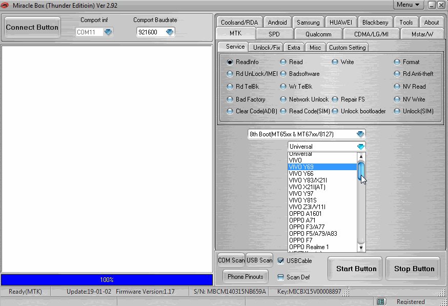Select VIVO Z3I/V11I list entry

click(322, 207)
